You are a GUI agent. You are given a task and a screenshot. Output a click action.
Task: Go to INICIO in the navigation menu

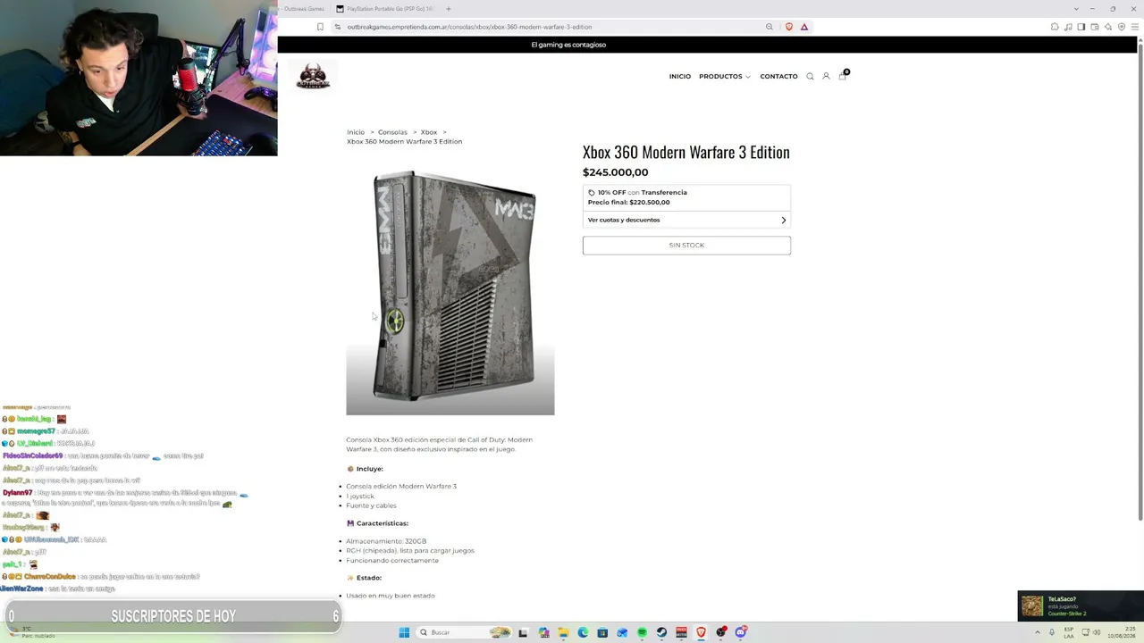click(x=680, y=76)
